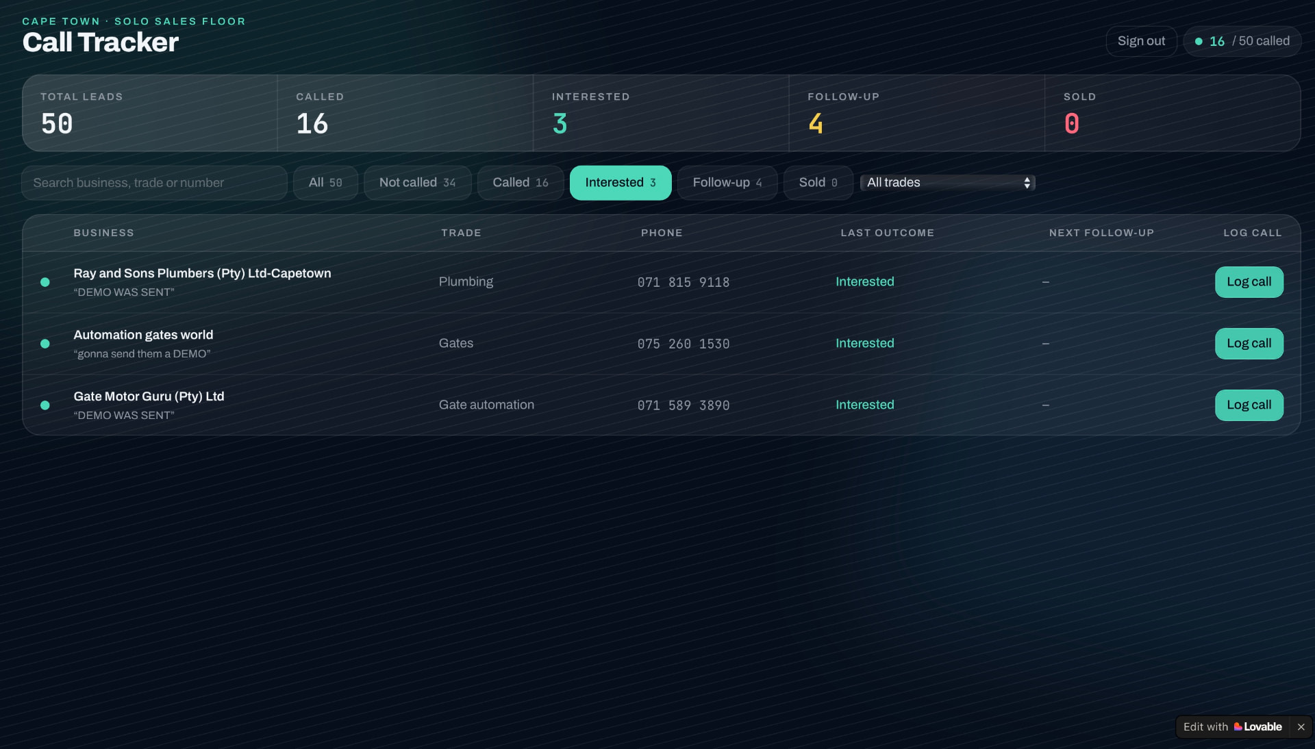Click the green status dot for Automation gates world
The width and height of the screenshot is (1315, 749).
pos(45,344)
